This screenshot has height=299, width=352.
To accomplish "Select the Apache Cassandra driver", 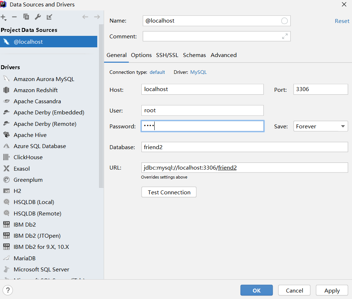I will click(37, 101).
